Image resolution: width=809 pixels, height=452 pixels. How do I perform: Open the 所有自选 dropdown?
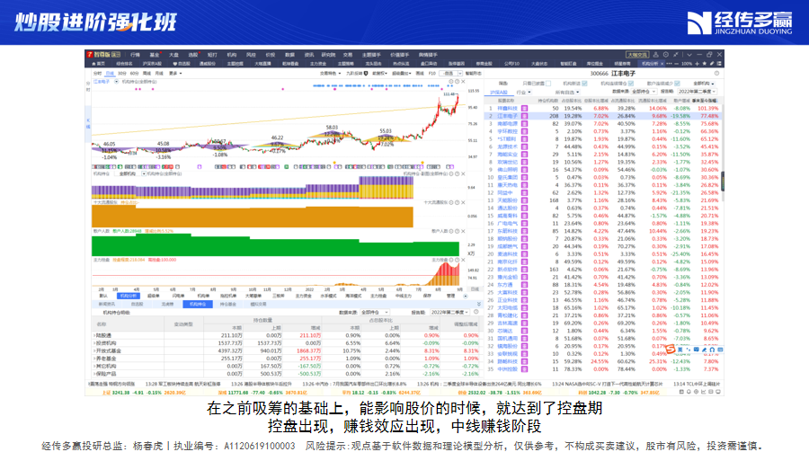click(566, 93)
